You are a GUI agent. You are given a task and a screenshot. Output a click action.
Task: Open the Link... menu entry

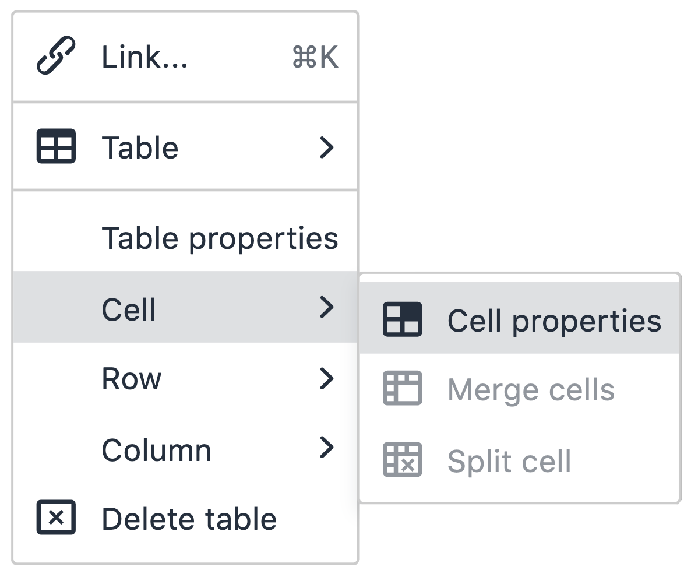click(185, 57)
